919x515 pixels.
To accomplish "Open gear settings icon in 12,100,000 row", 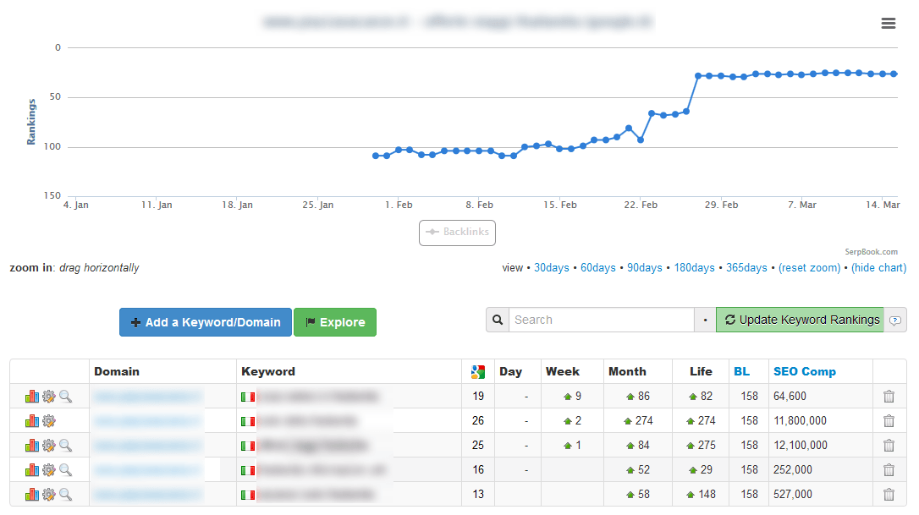I will (48, 446).
